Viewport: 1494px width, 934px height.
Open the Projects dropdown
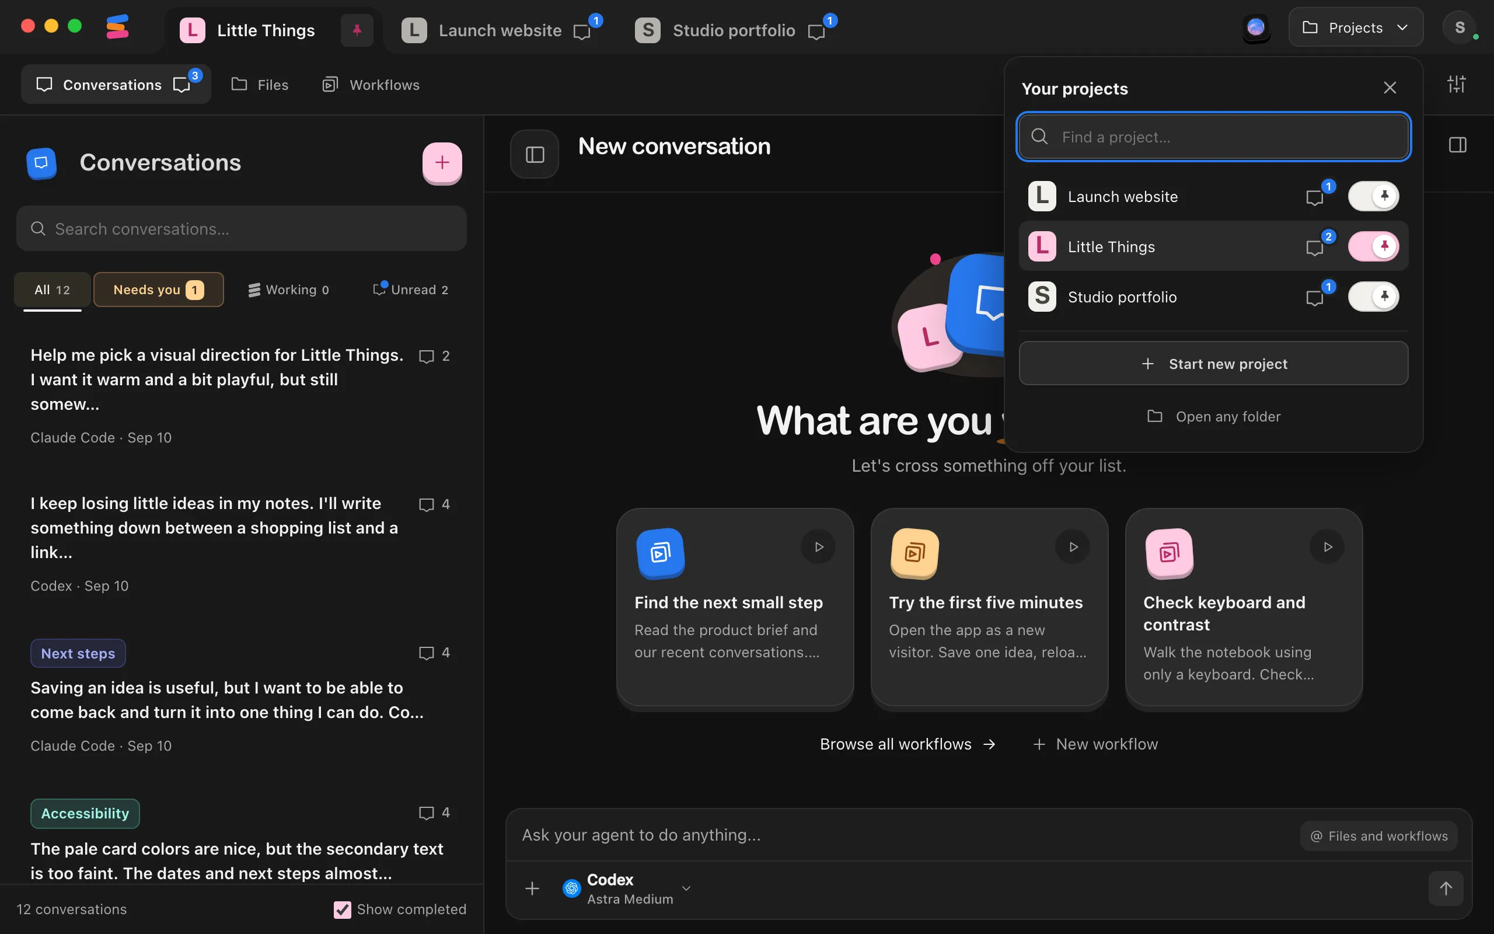point(1356,28)
